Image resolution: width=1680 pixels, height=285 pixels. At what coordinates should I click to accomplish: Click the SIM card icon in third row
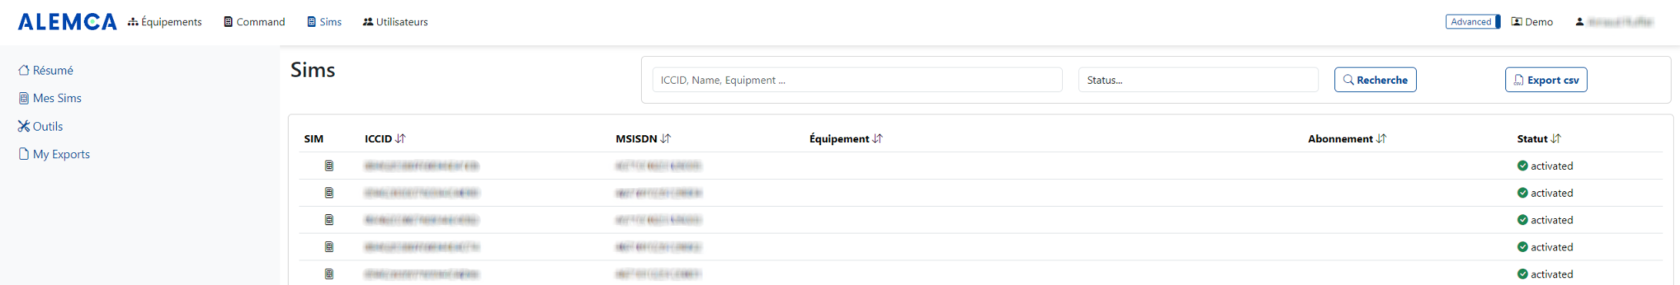(x=329, y=220)
